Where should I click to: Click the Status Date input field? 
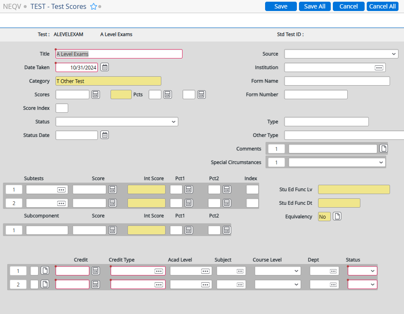pos(77,135)
